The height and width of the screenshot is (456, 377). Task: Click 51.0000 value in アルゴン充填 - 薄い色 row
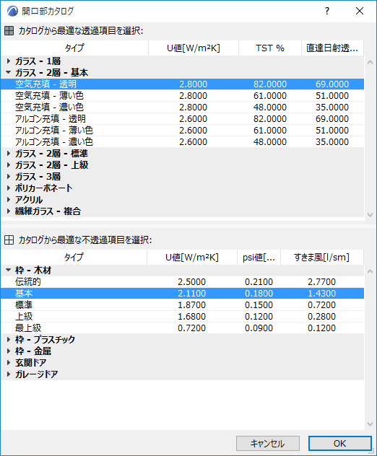point(332,131)
